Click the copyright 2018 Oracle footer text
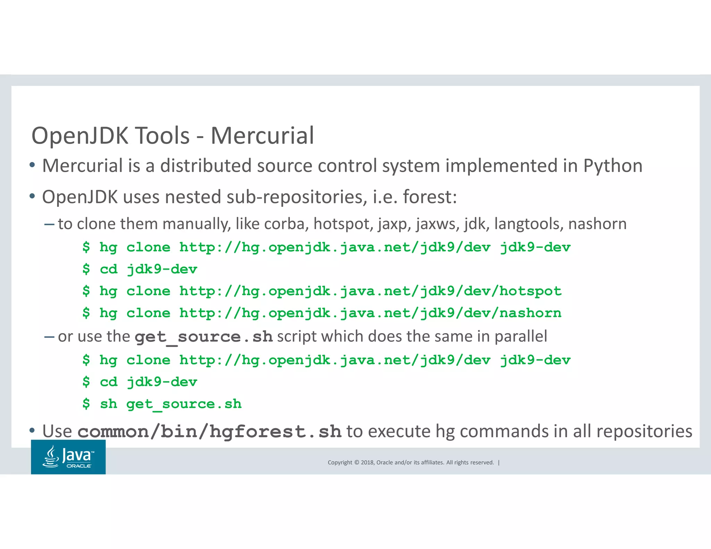Viewport: 711px width, 549px height. point(410,462)
